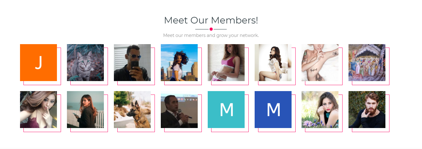
Task: Open the red-bearded man member profile
Action: coord(367,110)
